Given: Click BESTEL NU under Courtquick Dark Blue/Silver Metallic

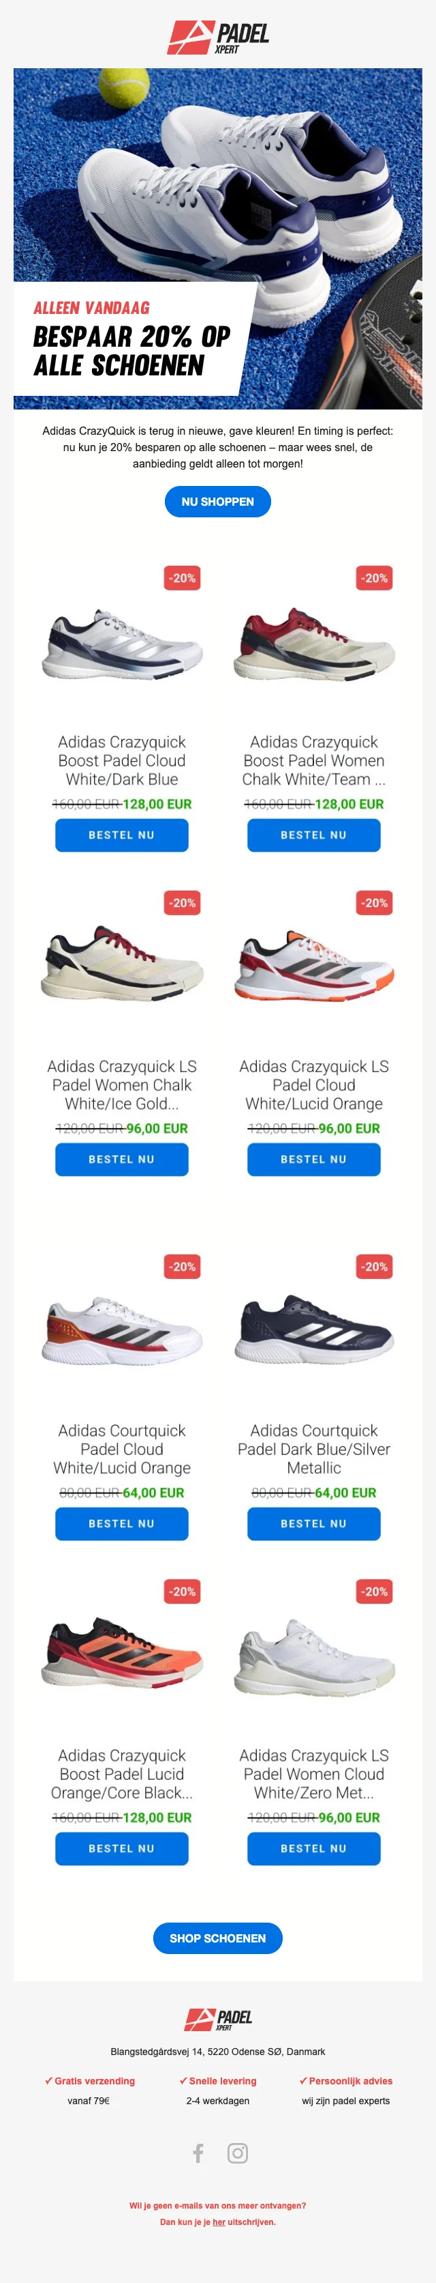Looking at the screenshot, I should pyautogui.click(x=313, y=1523).
